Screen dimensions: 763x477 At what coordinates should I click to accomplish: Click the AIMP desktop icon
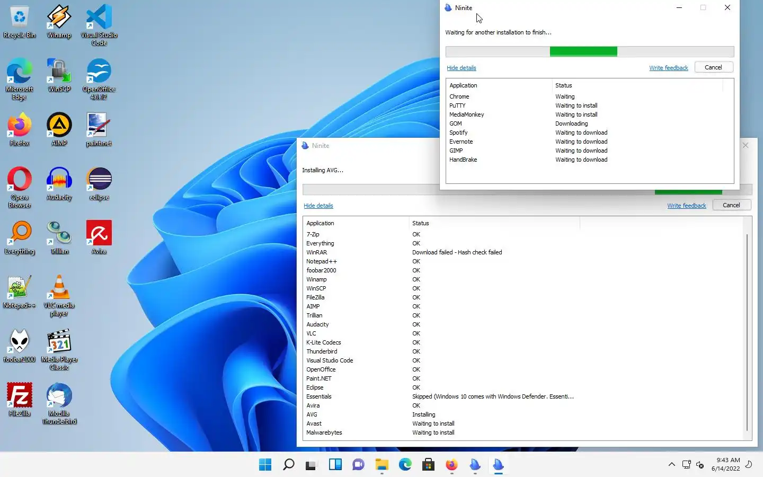(x=59, y=130)
